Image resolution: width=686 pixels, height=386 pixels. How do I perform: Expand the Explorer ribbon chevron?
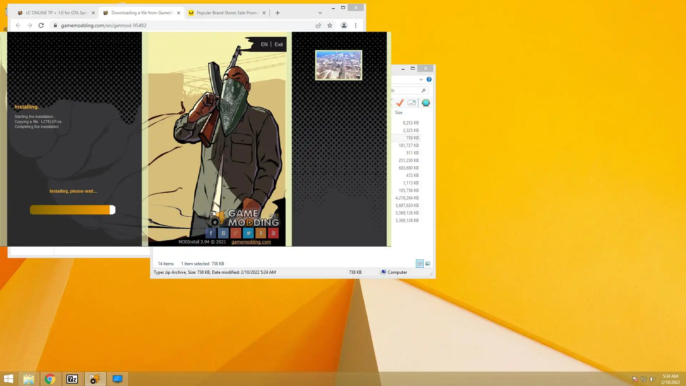[x=421, y=79]
